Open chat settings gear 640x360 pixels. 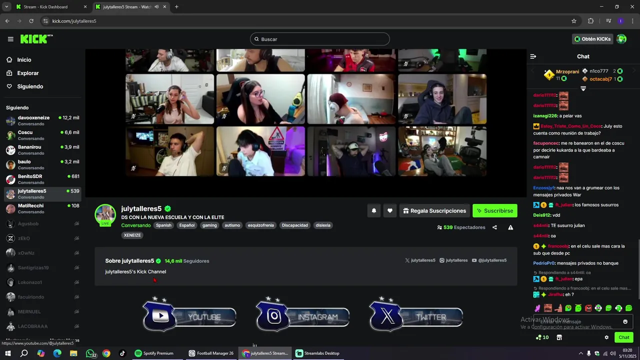[x=606, y=337]
